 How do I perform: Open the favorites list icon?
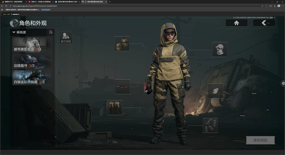[271, 6]
